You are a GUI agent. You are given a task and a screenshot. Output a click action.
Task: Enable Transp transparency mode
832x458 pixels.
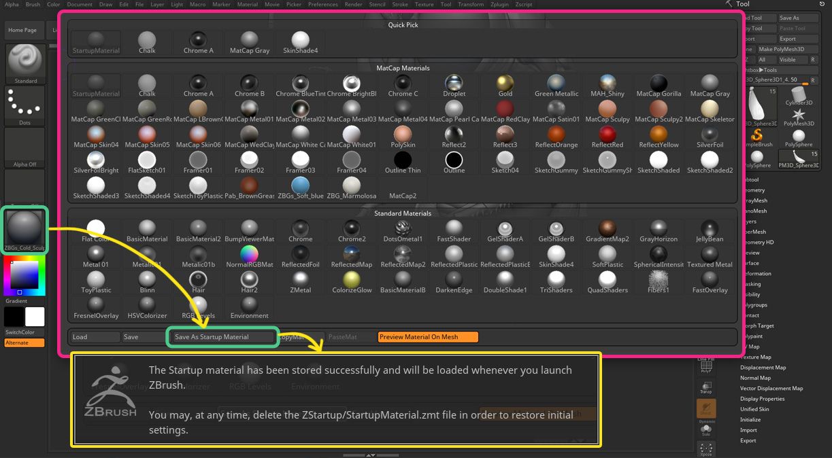pyautogui.click(x=705, y=387)
